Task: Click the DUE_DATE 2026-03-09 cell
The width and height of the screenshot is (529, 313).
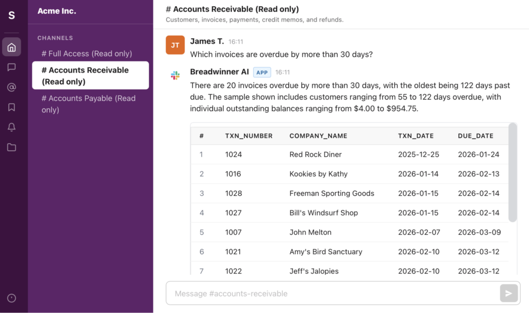Action: [x=479, y=232]
